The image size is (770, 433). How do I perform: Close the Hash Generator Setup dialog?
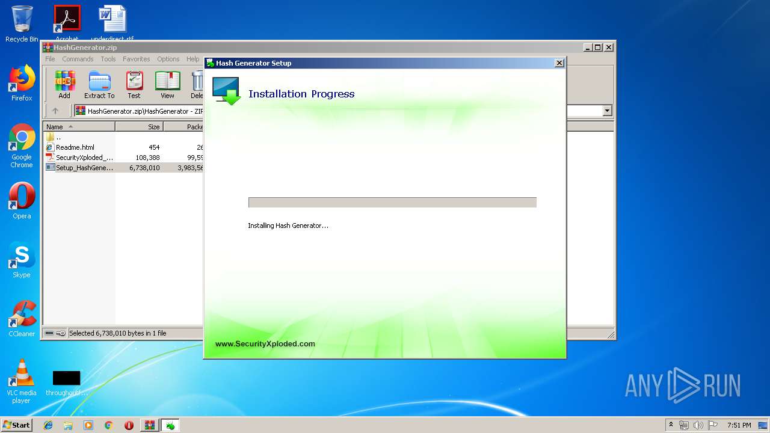coord(559,63)
